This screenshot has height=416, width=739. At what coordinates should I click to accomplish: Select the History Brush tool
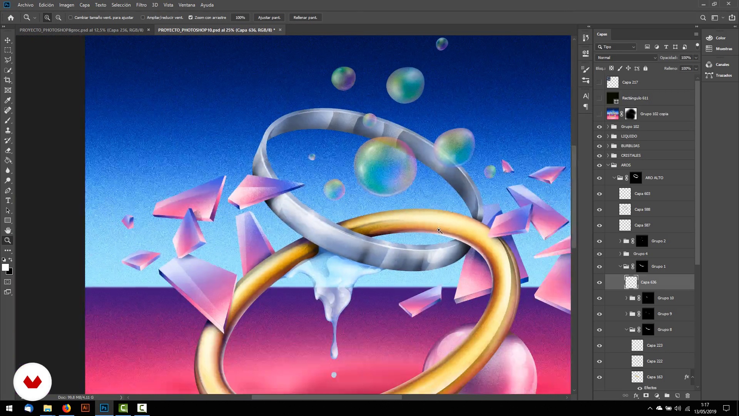point(8,140)
